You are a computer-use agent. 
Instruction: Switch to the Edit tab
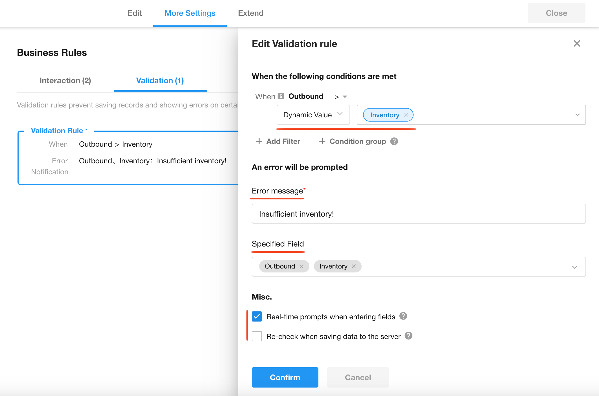(135, 13)
